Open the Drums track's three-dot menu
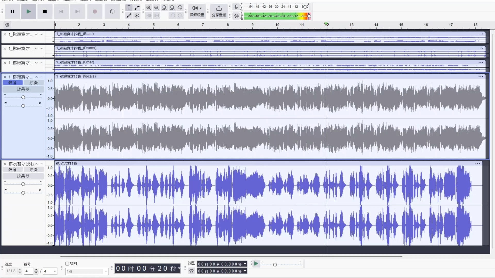This screenshot has width=495, height=278. [42, 48]
